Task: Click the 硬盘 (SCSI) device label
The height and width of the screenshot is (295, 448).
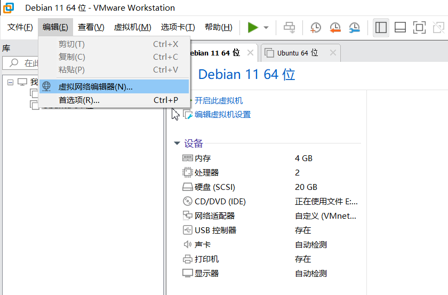Action: tap(215, 187)
